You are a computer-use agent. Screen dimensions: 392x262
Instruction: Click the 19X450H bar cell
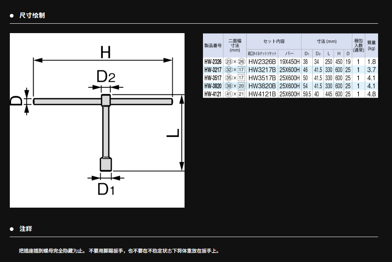tap(289, 62)
